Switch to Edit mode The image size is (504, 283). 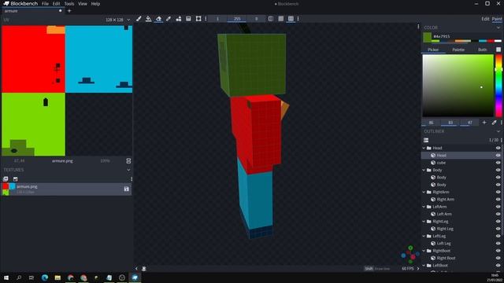485,19
